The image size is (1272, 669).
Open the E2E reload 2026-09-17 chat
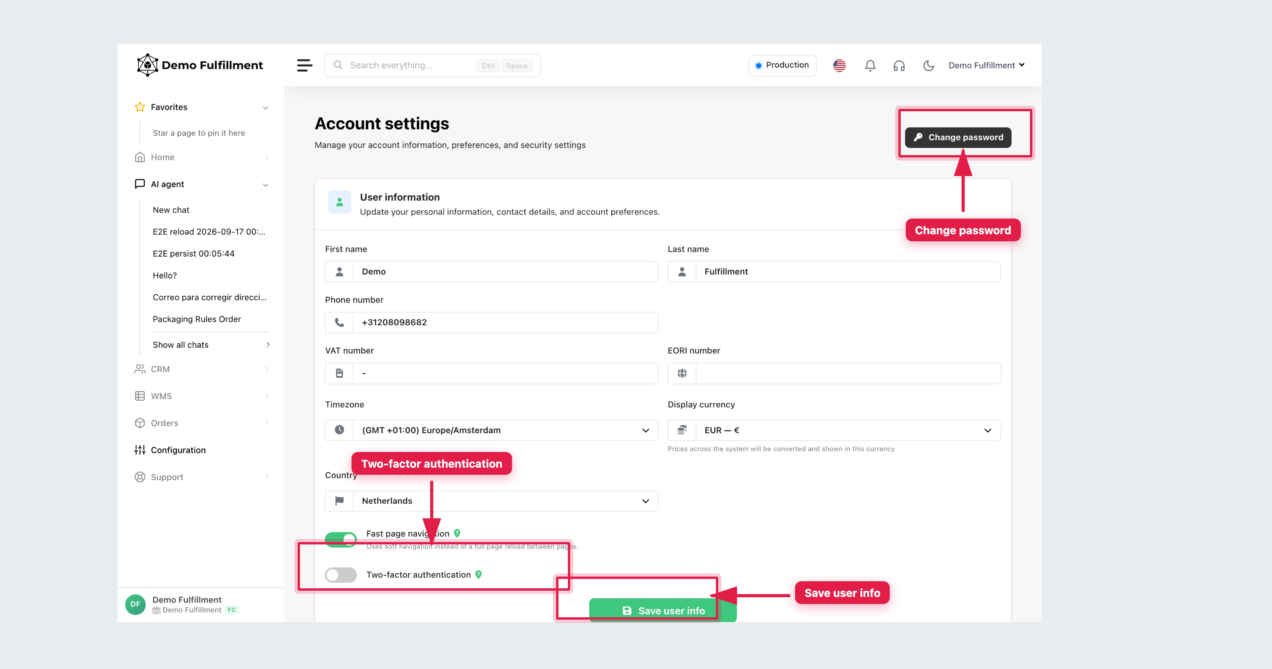click(x=209, y=231)
